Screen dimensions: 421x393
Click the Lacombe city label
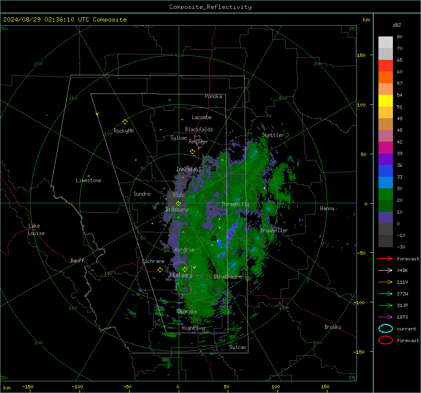202,117
